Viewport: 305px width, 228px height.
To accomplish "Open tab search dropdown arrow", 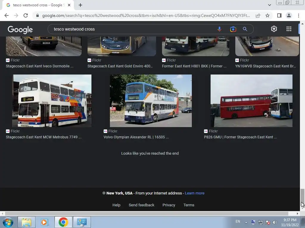I will tap(269, 5).
